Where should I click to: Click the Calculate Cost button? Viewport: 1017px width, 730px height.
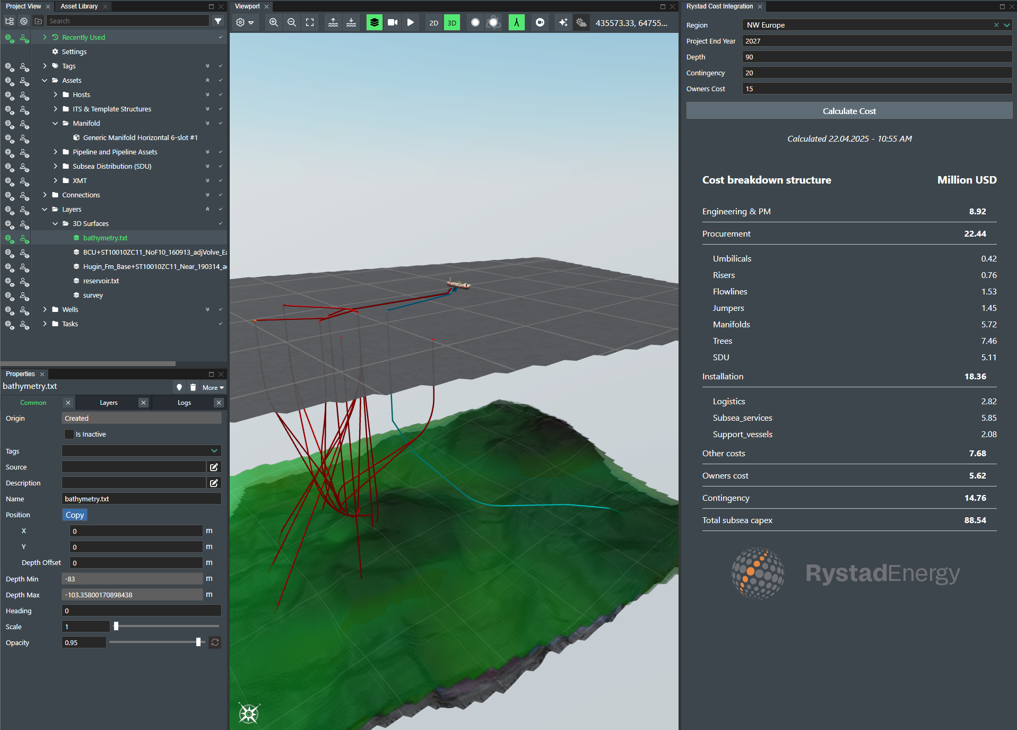coord(849,111)
